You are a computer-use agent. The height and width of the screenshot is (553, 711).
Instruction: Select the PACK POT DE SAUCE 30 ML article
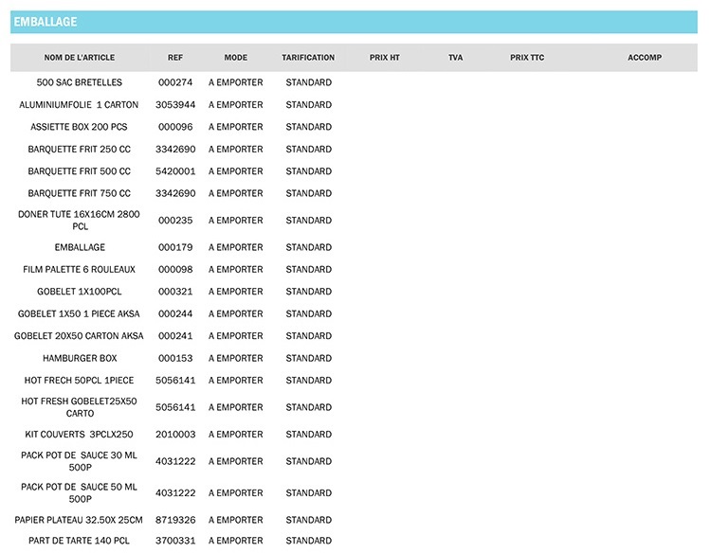pos(79,461)
